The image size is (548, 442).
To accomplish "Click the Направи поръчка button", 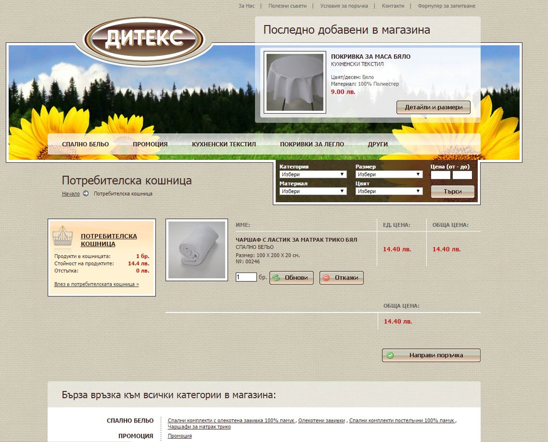I will tap(432, 355).
